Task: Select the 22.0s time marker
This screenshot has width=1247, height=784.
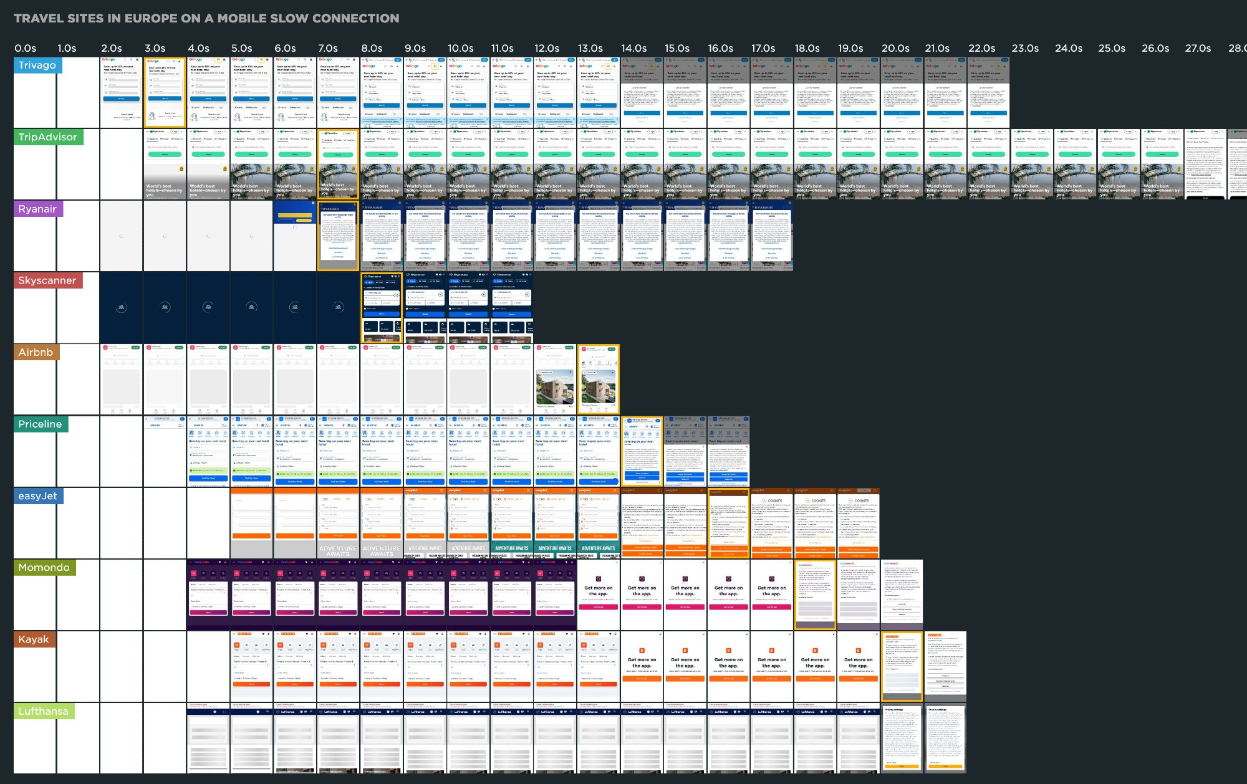Action: [x=982, y=48]
